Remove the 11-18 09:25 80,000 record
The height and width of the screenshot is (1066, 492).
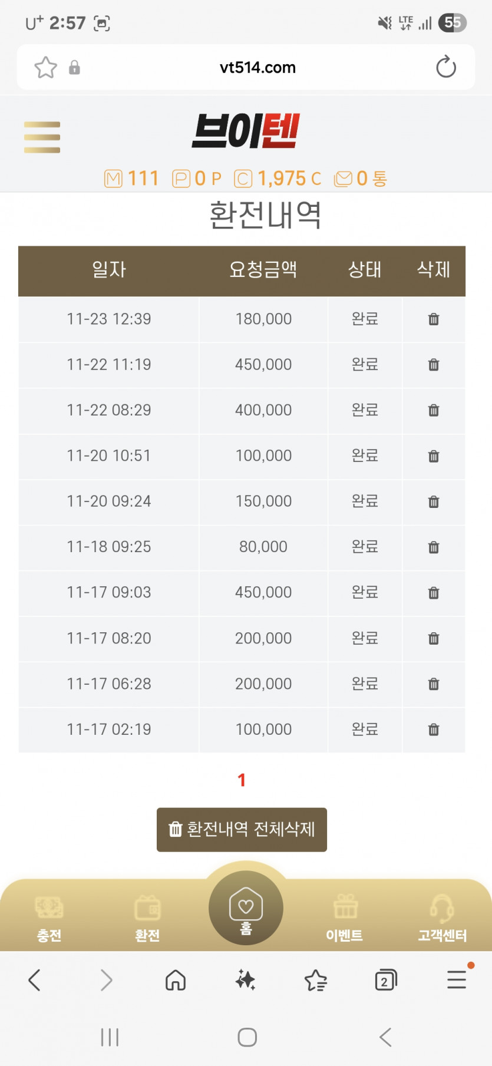pos(434,547)
